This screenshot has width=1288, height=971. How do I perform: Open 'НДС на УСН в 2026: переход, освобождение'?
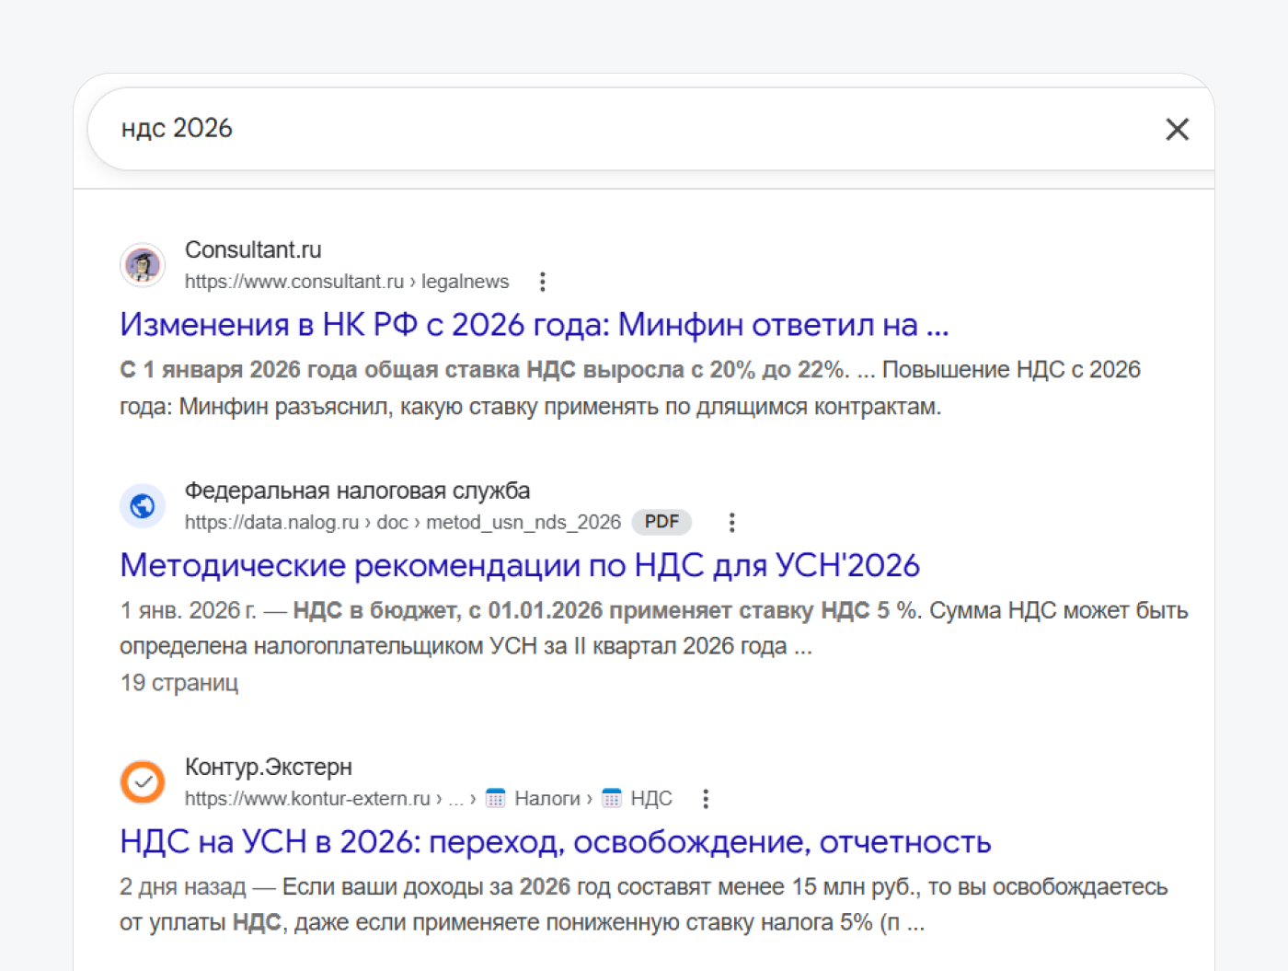click(x=556, y=842)
